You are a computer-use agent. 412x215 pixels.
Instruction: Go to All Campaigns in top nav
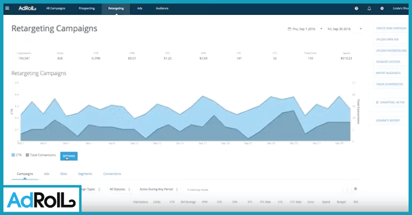point(56,9)
